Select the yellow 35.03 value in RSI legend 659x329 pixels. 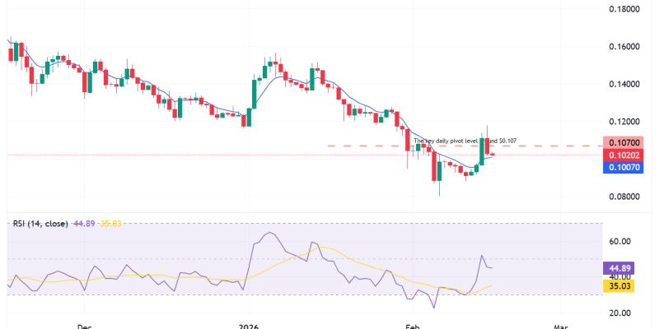[112, 223]
